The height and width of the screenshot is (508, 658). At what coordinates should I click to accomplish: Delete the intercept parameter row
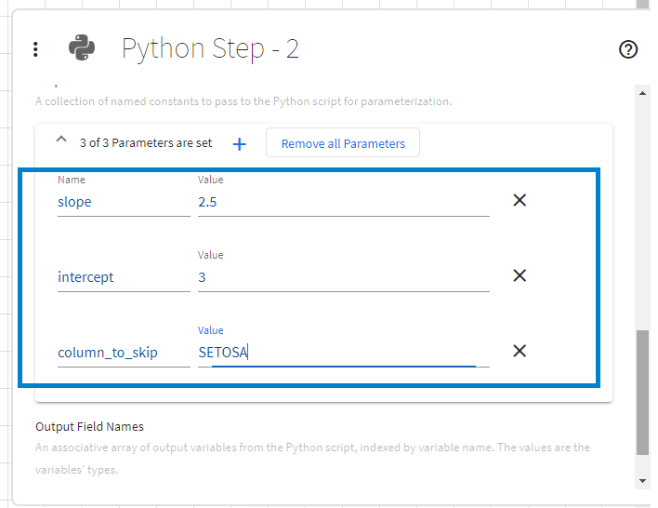(x=520, y=275)
